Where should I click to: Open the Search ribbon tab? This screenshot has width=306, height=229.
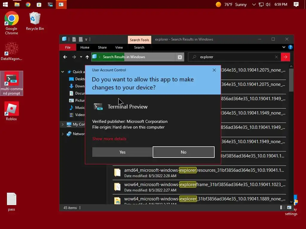pos(139,47)
